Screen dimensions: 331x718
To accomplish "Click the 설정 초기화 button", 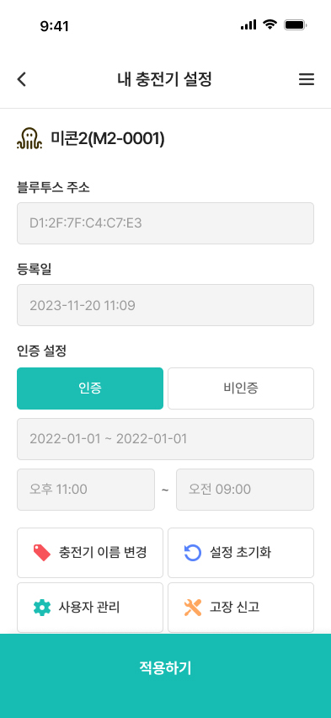I will pyautogui.click(x=241, y=553).
